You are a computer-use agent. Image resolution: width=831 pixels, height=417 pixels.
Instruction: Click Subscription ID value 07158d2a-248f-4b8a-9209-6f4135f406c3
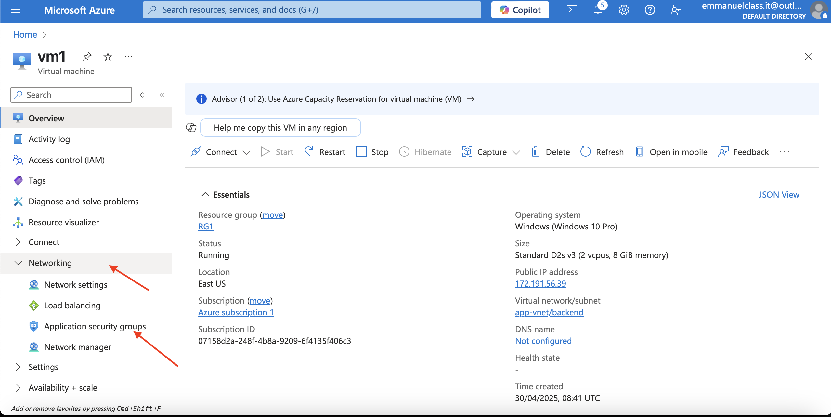click(275, 341)
